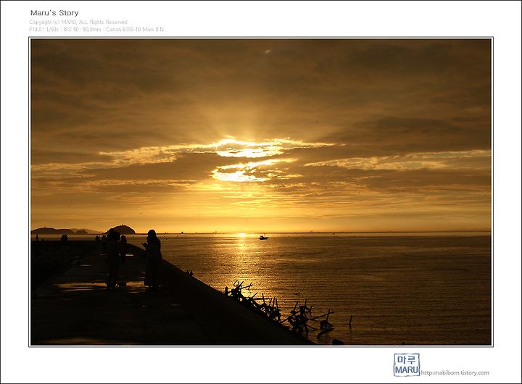522x384 pixels.
Task: Open the sunset photo over the sea
Action: [x=261, y=192]
